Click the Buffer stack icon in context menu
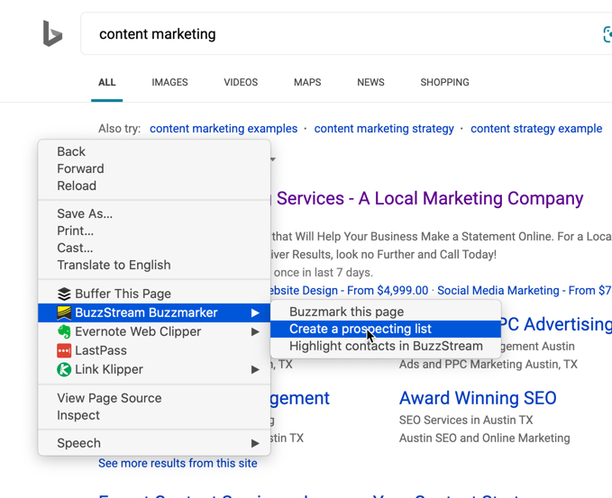612x498 pixels. tap(64, 294)
